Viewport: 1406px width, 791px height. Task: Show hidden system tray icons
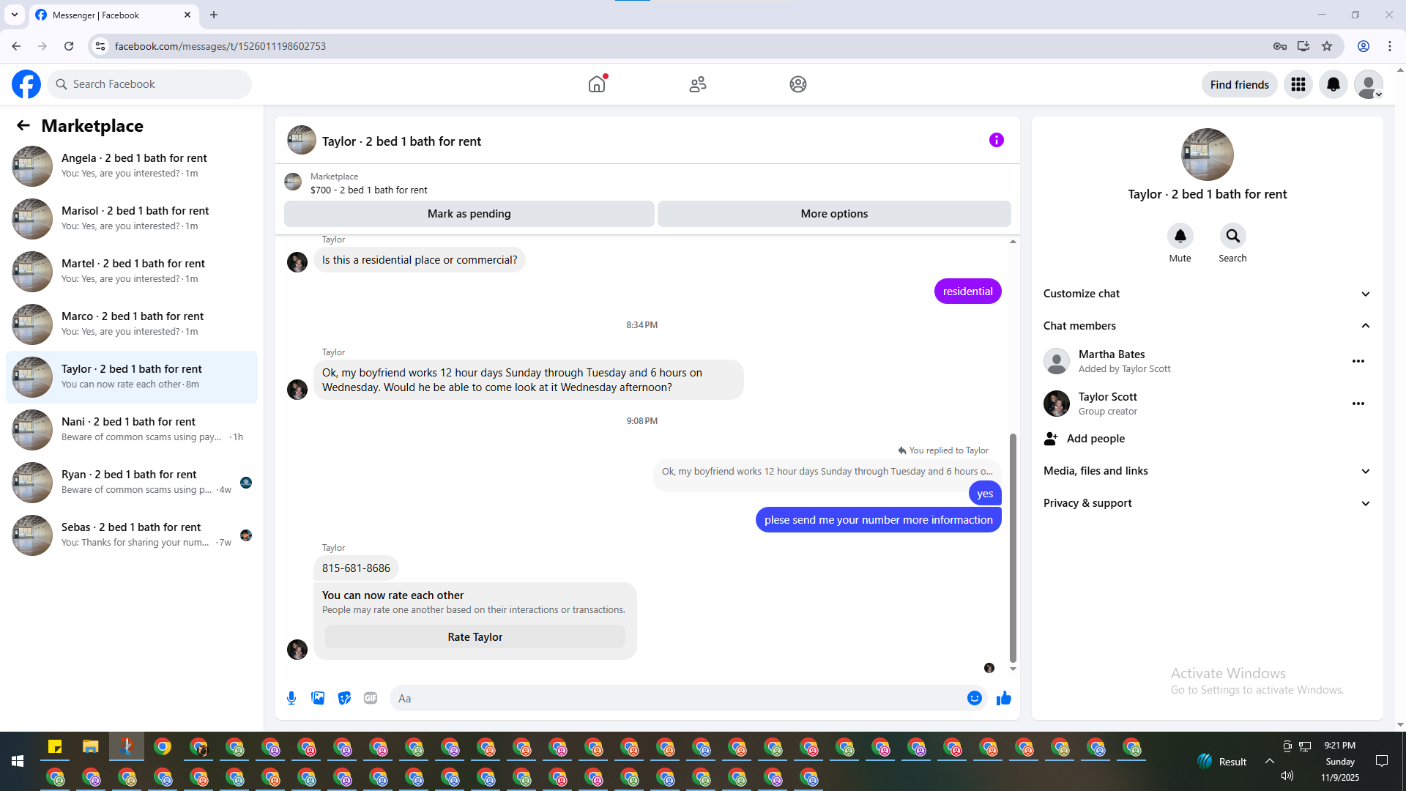(x=1270, y=762)
